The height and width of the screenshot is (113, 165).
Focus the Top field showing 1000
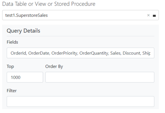pyautogui.click(x=25, y=77)
